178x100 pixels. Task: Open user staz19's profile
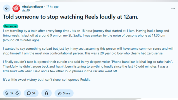pos(26,10)
